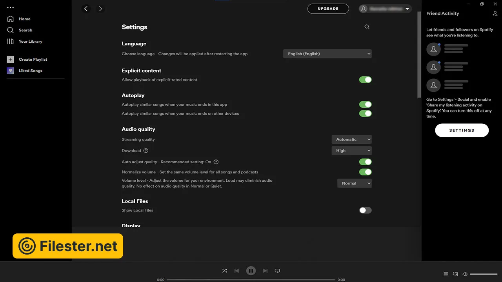Image resolution: width=502 pixels, height=282 pixels.
Task: Open the language dropdown showing English
Action: click(x=327, y=54)
